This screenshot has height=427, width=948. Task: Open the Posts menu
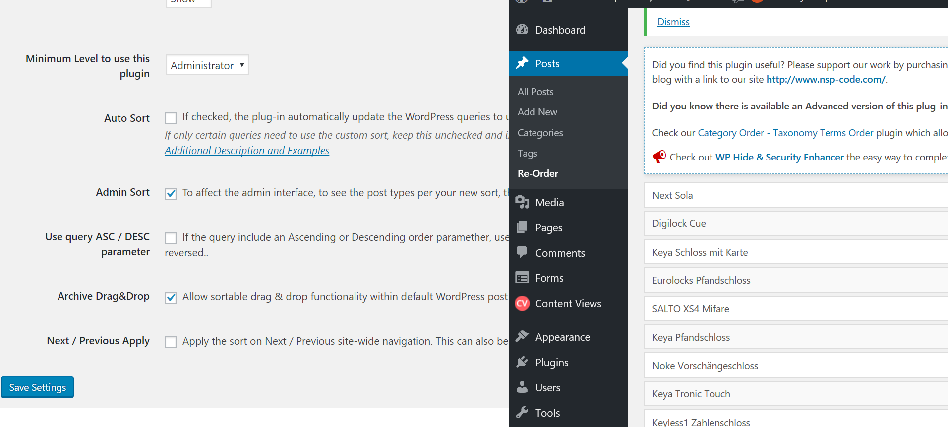click(x=568, y=63)
